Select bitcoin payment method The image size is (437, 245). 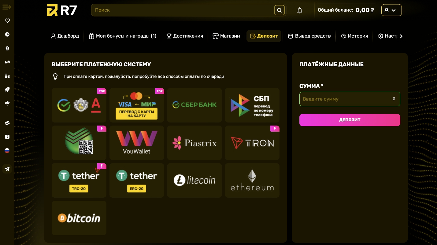pyautogui.click(x=79, y=218)
